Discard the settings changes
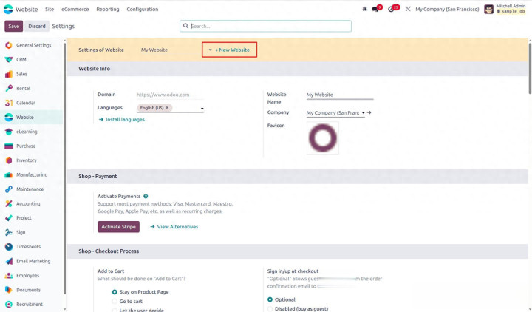 [x=37, y=26]
